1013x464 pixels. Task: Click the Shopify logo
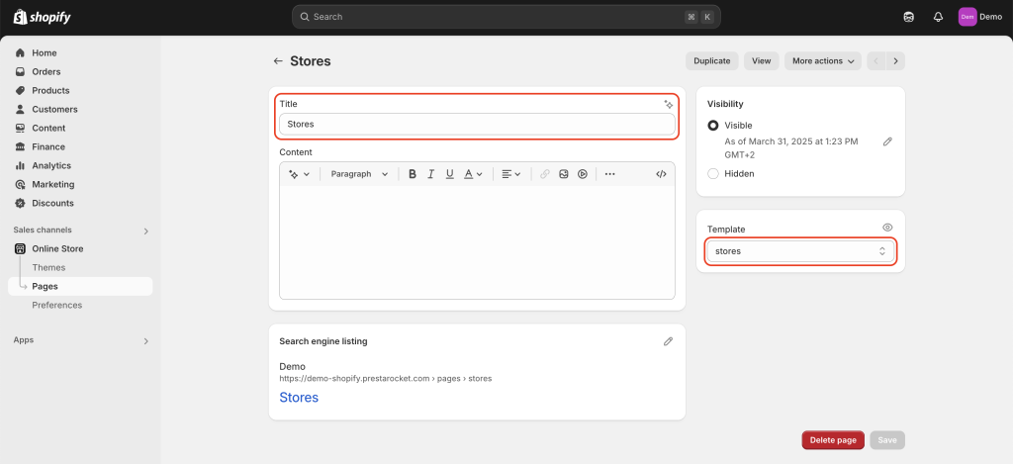click(42, 17)
